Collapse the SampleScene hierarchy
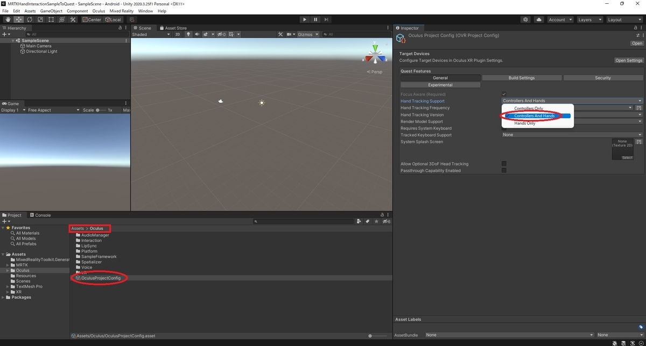 (13, 41)
